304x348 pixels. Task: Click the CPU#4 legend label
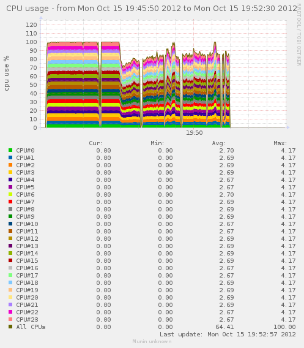point(25,180)
